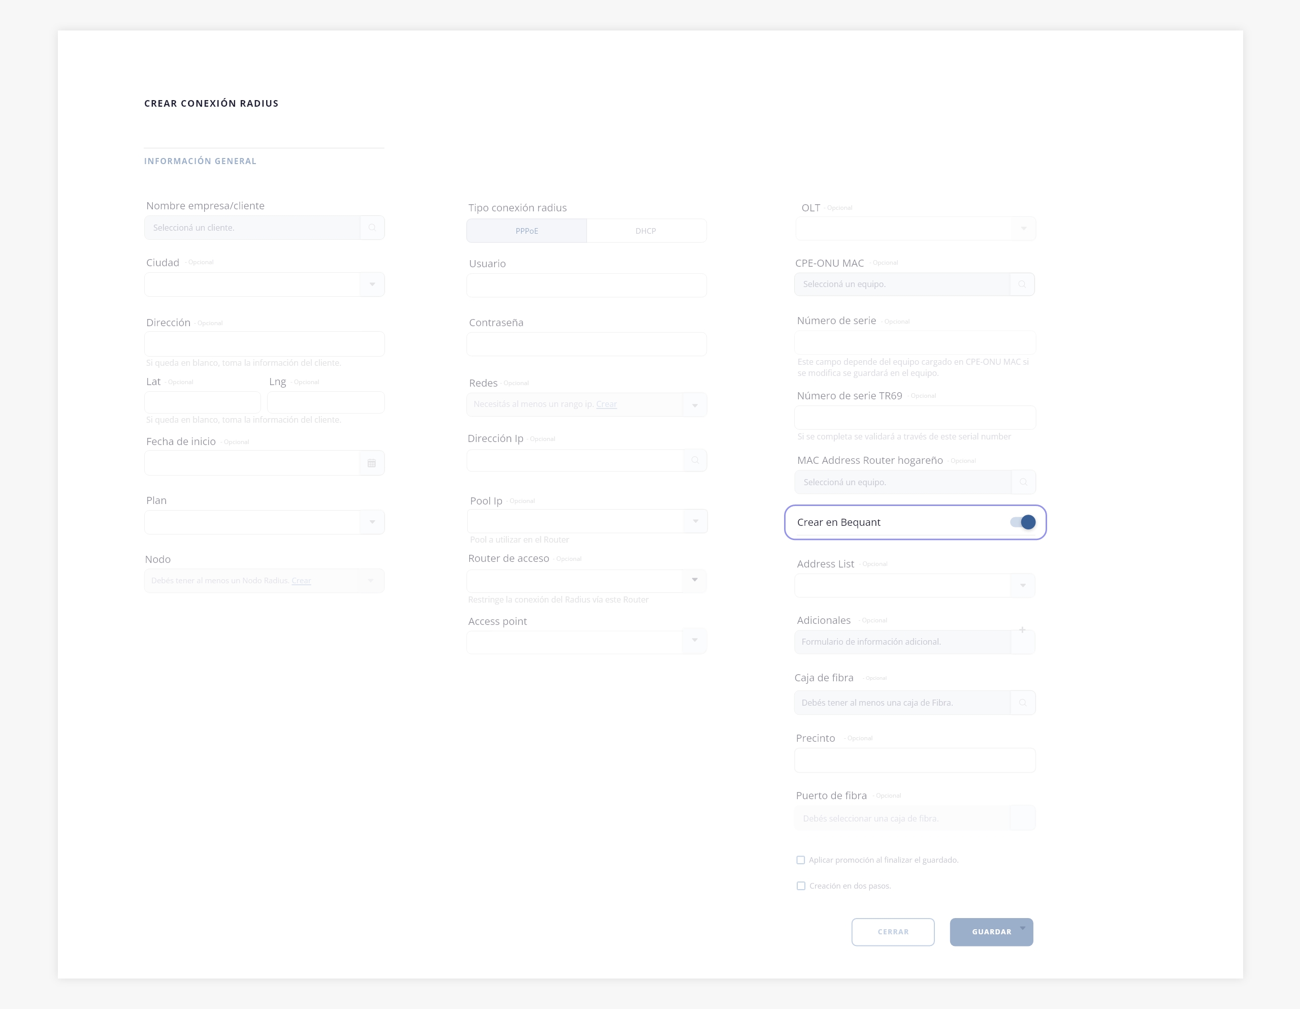This screenshot has height=1009, width=1300.
Task: Expand the Ciudad dropdown
Action: coord(372,285)
